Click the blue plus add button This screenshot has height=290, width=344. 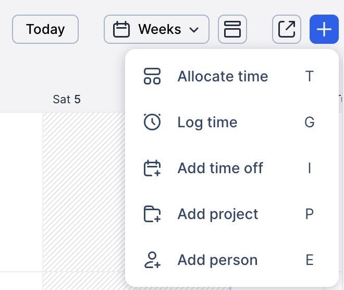tap(324, 29)
